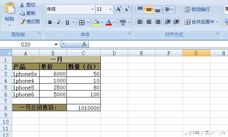228x137 pixels.
Task: Open the alignment (对齐方式) dialog launcher
Action: [217, 33]
